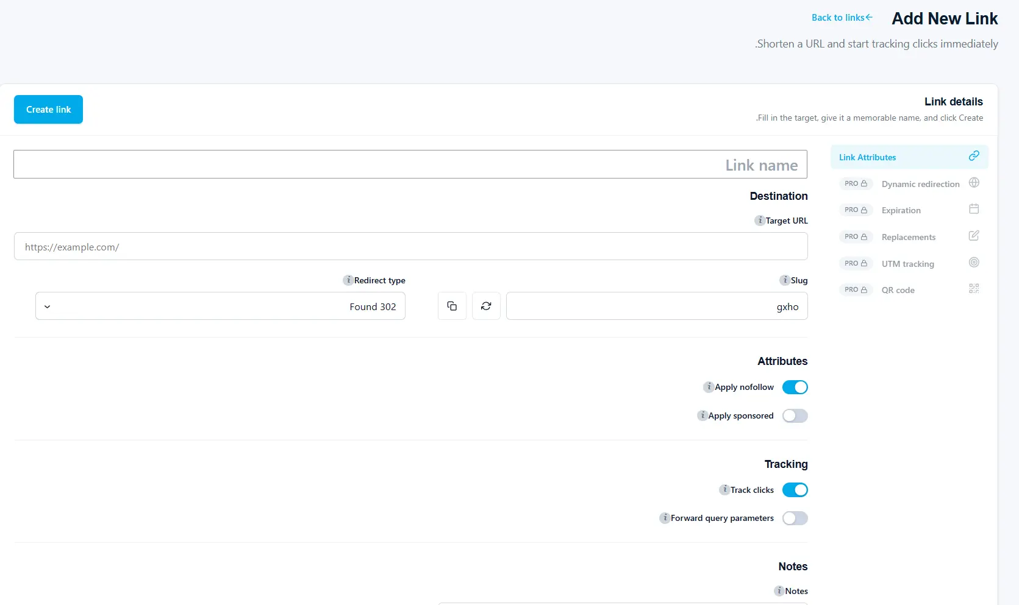This screenshot has height=605, width=1019.
Task: Click the globe icon for Dynamic redirection
Action: 974,183
